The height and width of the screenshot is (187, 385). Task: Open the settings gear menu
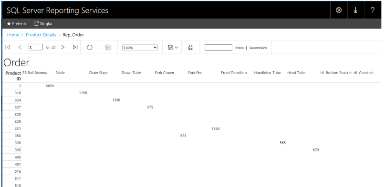[339, 10]
